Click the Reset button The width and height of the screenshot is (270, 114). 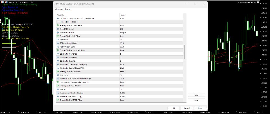point(200,108)
